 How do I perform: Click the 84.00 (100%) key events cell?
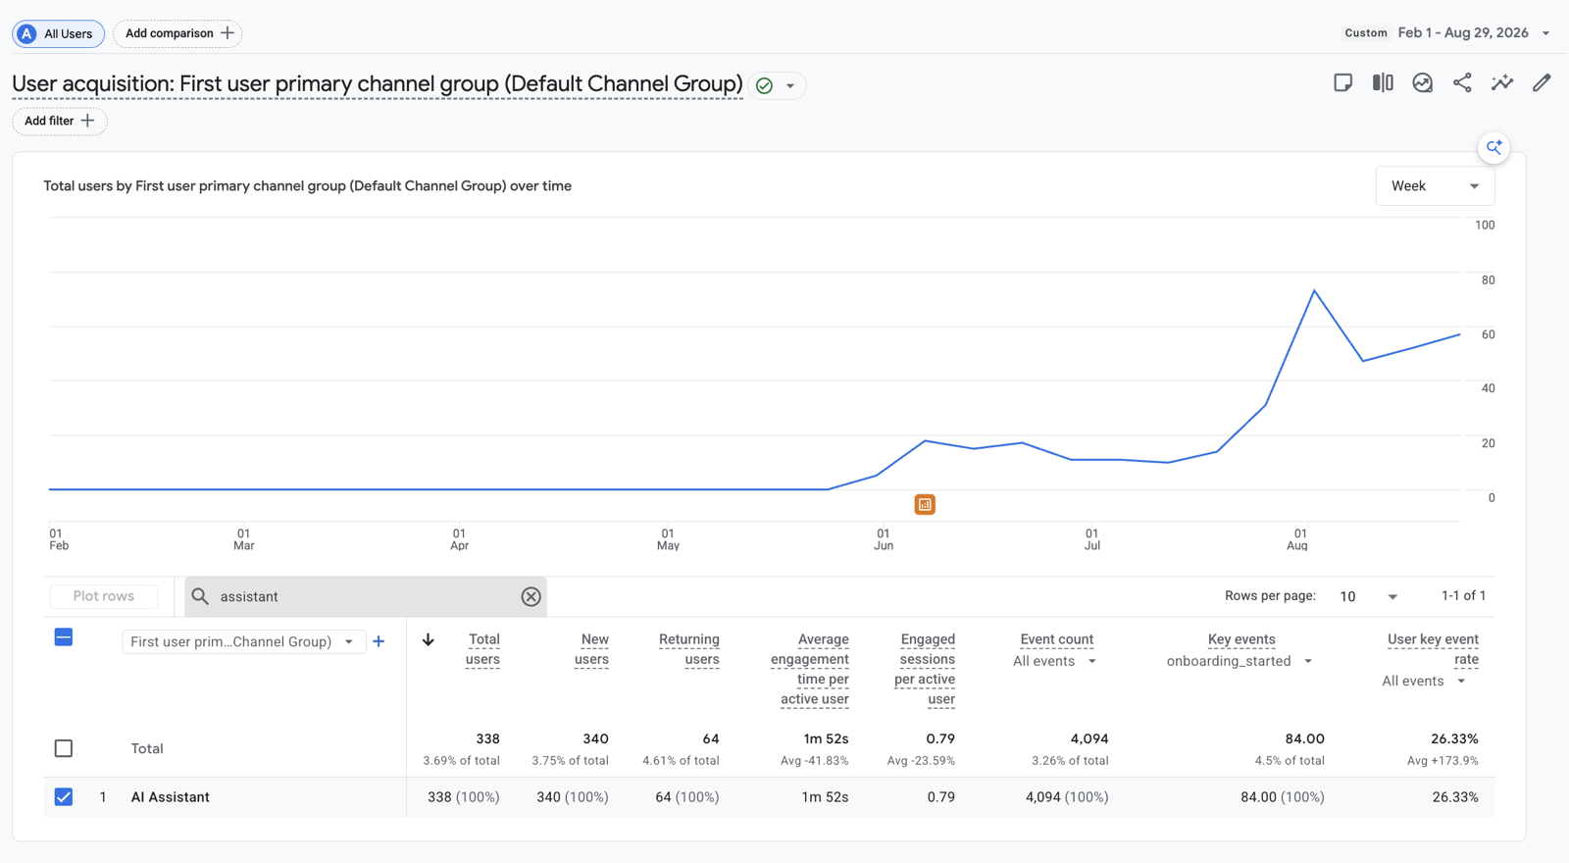1283,797
